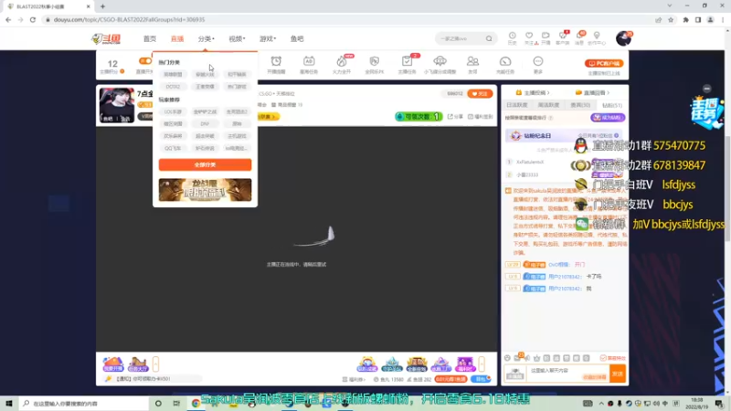This screenshot has width=731, height=411.
Task: Switch to the 贵宾 tab
Action: click(x=580, y=105)
